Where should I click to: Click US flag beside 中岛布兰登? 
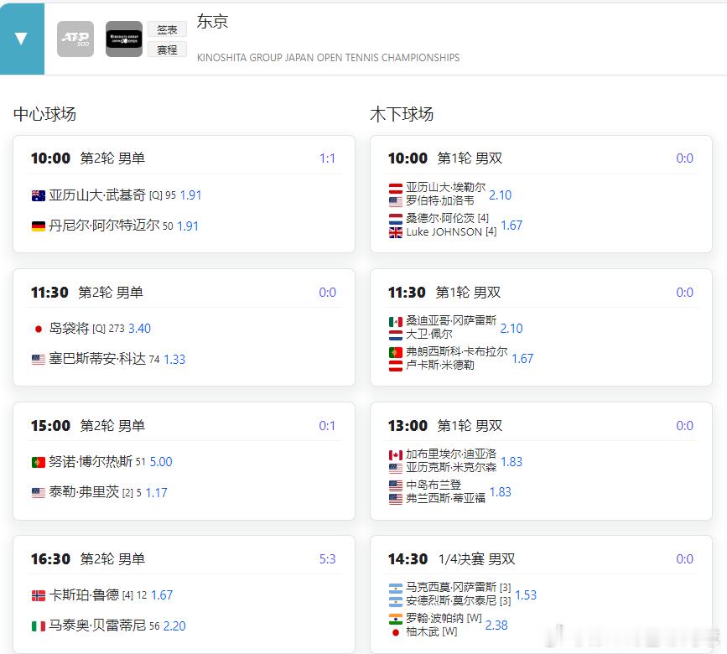point(396,485)
